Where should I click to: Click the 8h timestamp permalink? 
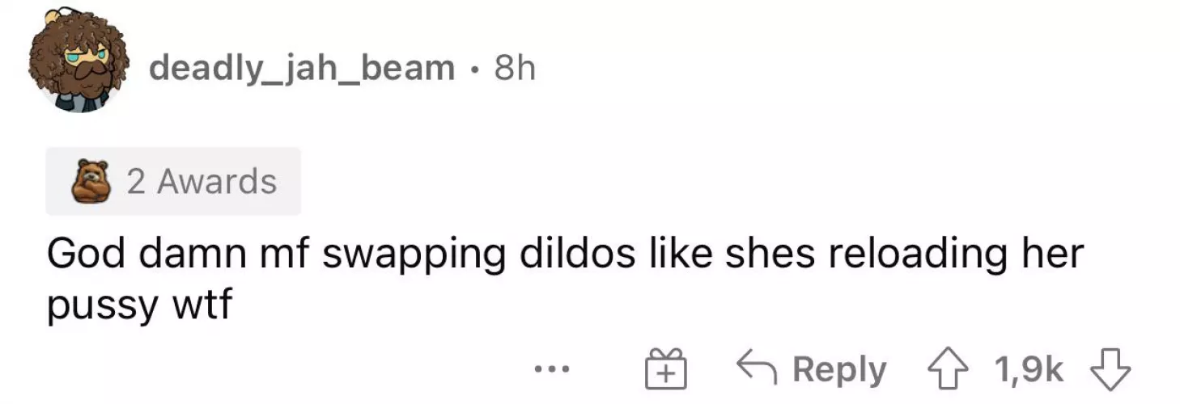tap(515, 69)
